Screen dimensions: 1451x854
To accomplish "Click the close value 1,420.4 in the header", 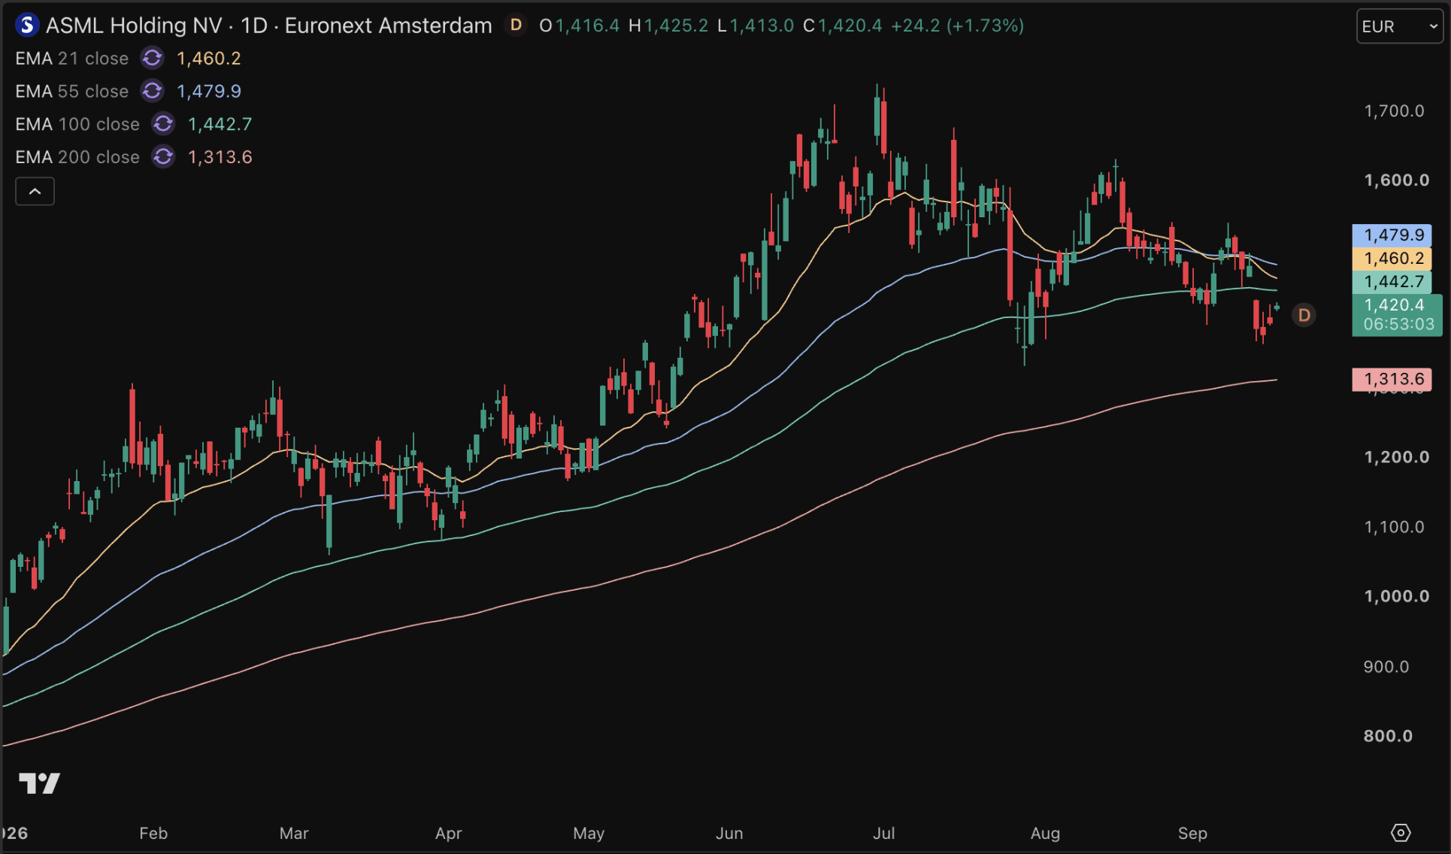I will pyautogui.click(x=850, y=26).
